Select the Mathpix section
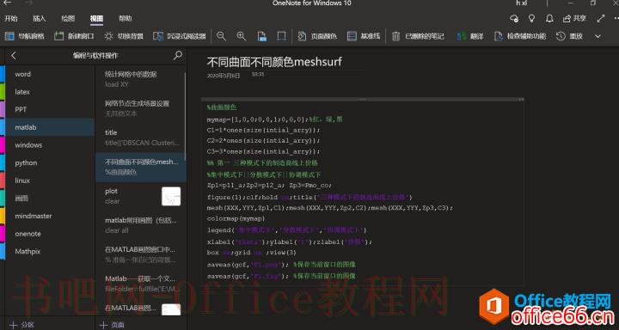The height and width of the screenshot is (330, 619). tap(50, 251)
